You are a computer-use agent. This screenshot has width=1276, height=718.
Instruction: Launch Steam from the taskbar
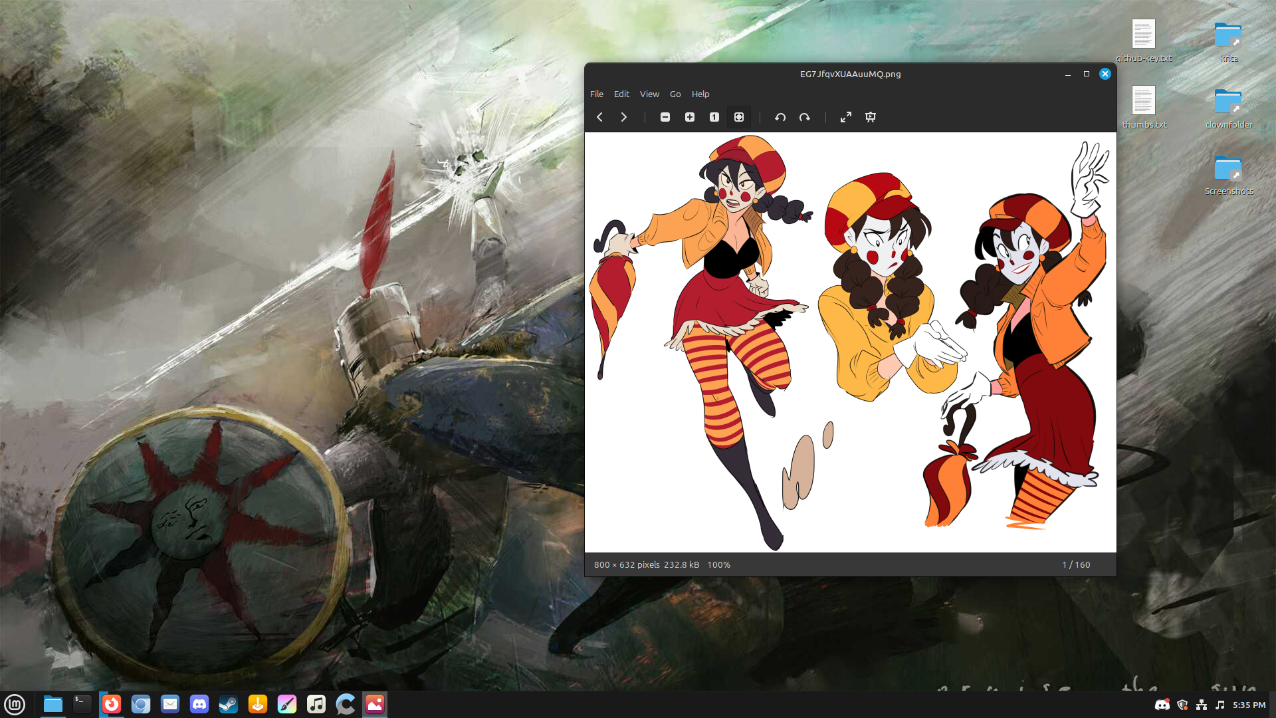click(x=229, y=704)
